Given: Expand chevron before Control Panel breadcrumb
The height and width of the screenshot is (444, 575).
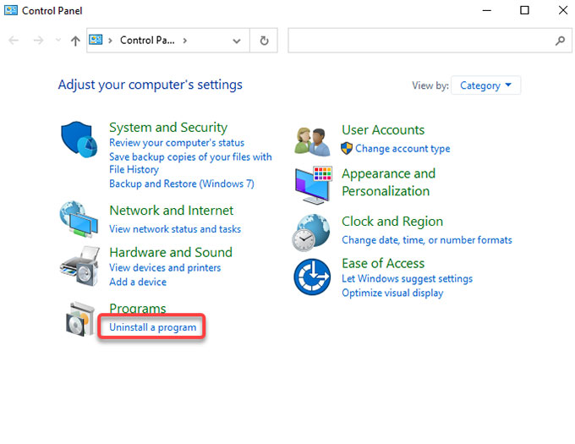Looking at the screenshot, I should point(110,41).
